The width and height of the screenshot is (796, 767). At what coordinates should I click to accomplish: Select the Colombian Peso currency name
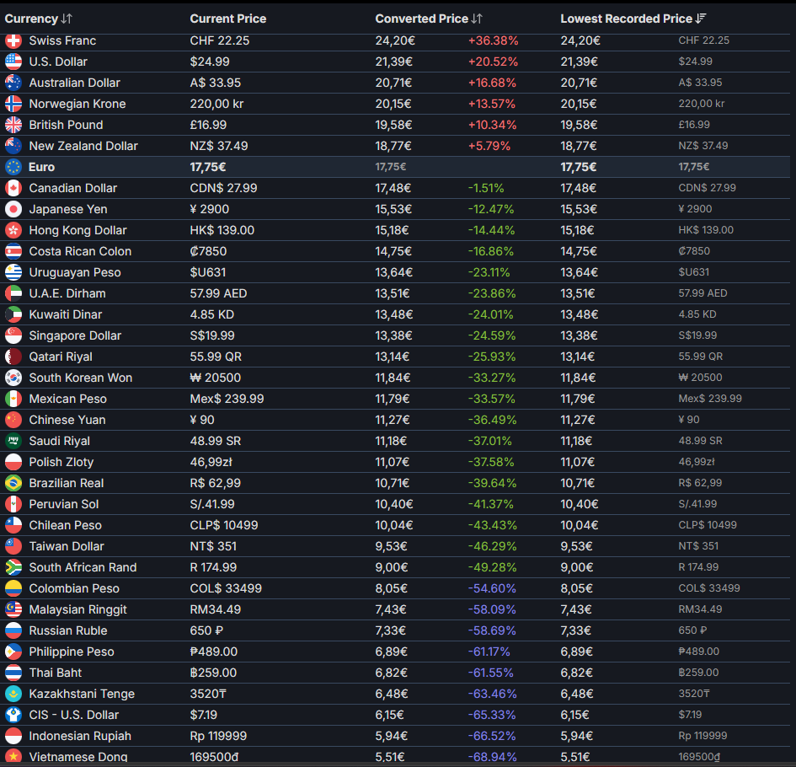74,588
